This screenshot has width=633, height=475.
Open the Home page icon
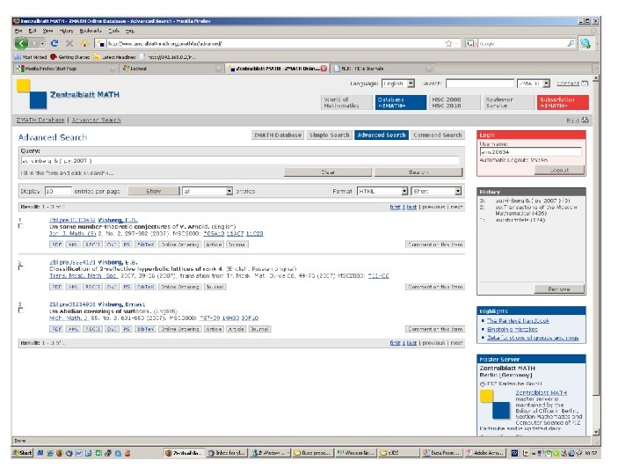(84, 43)
